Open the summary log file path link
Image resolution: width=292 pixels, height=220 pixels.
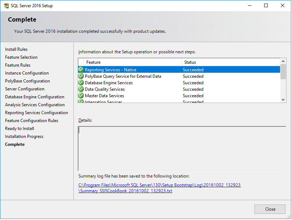[x=160, y=188]
